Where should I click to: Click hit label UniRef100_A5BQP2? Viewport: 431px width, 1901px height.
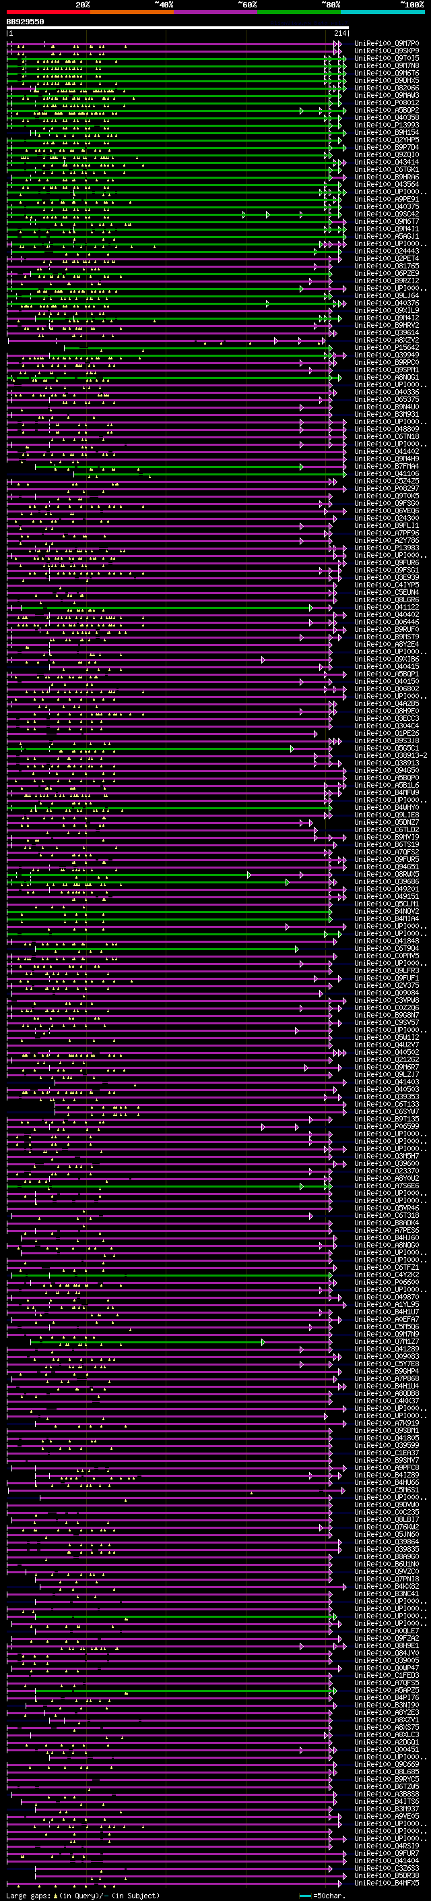click(x=387, y=110)
